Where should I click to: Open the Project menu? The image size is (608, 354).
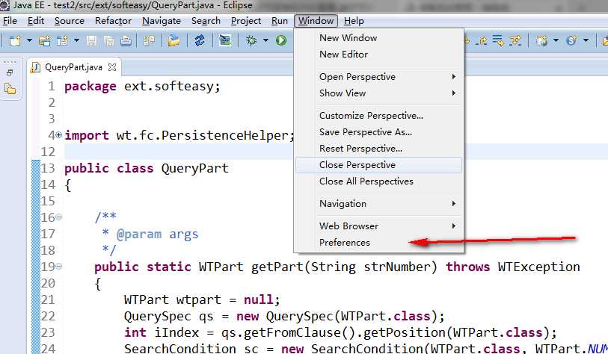246,21
